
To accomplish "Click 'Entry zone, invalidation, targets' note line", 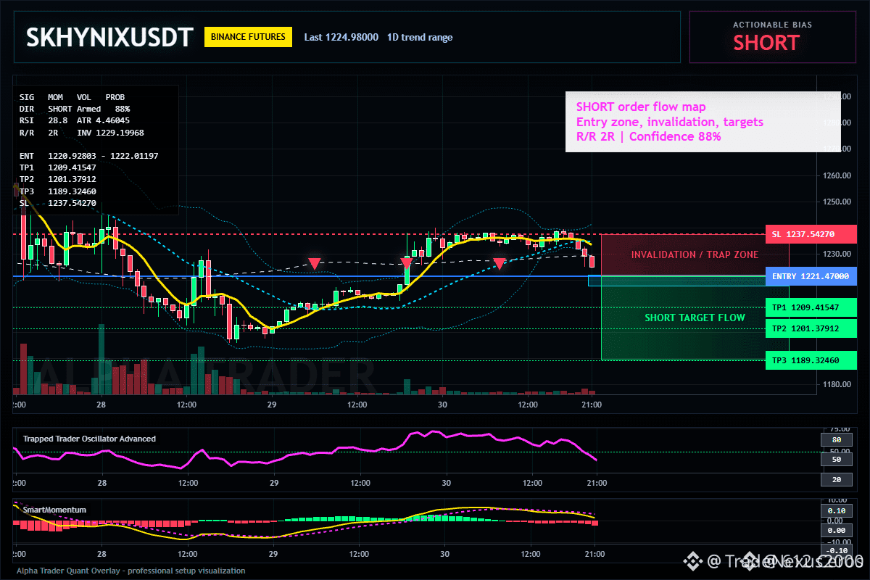I will [669, 121].
